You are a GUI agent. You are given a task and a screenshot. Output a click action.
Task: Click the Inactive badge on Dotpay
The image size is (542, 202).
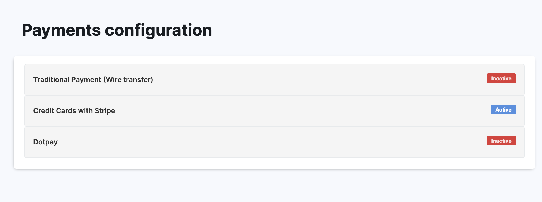tap(501, 141)
